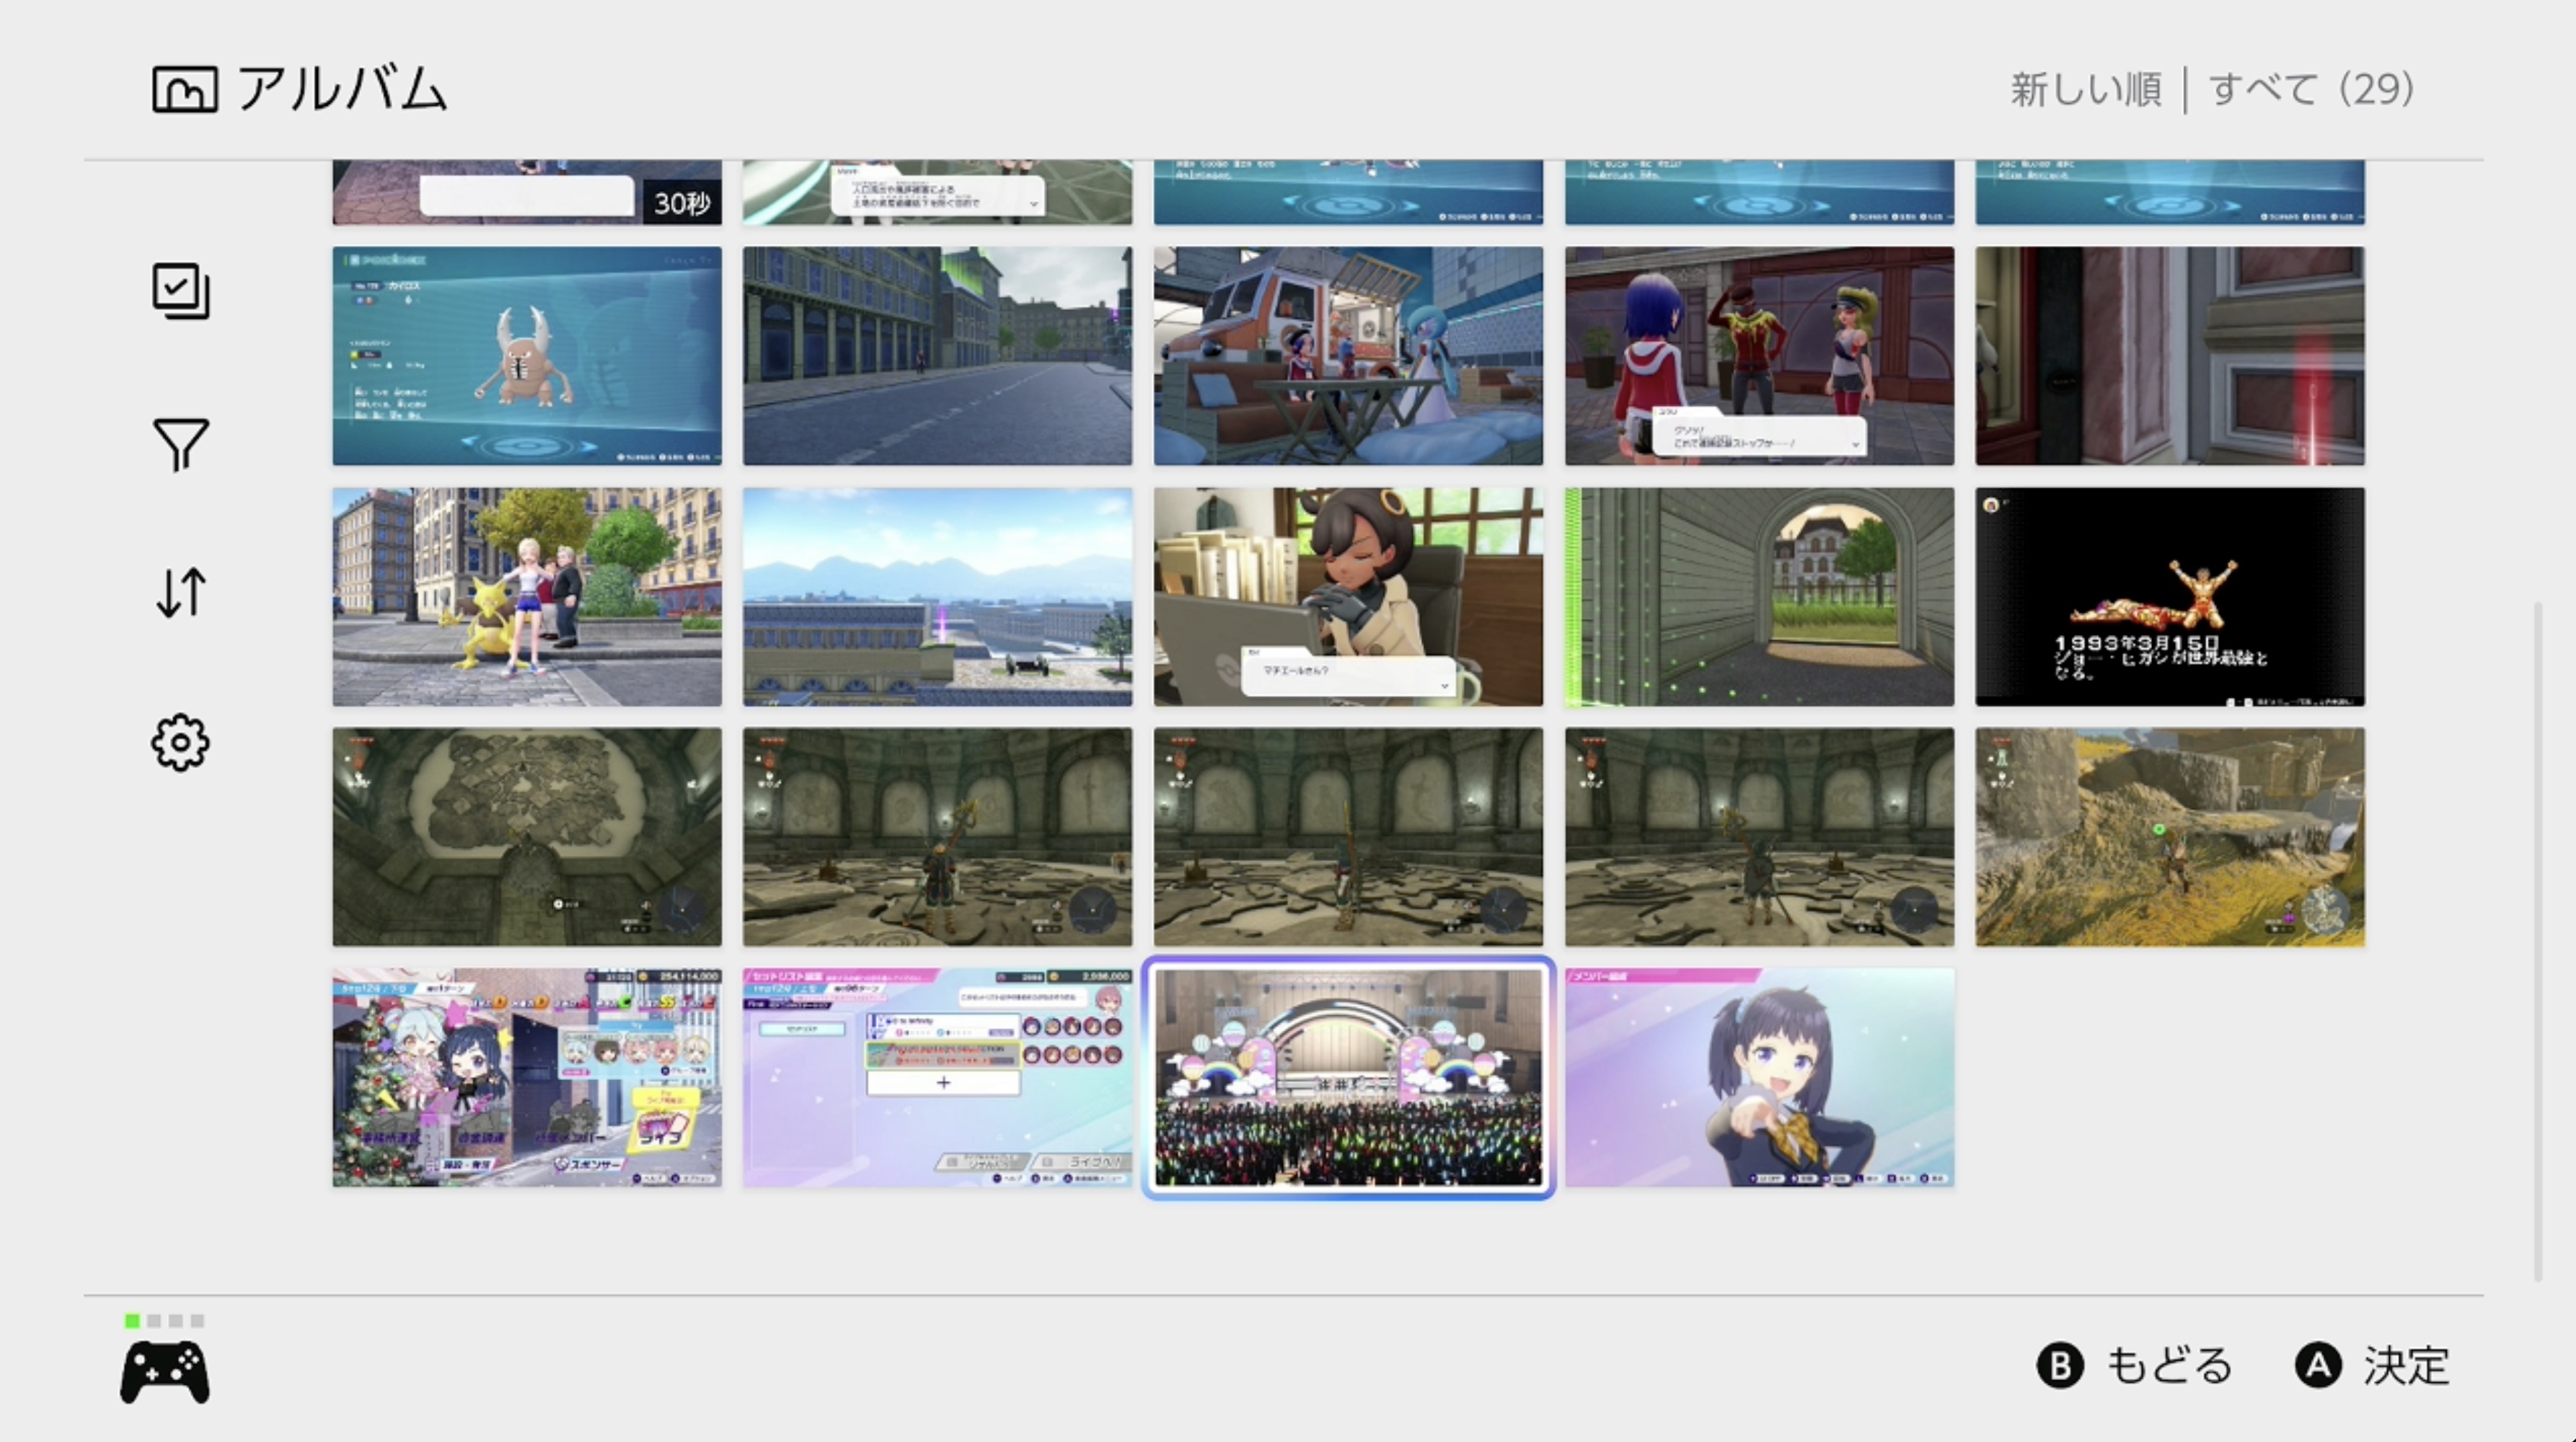Open screenshot with yellow Hypno and trainer
The image size is (2576, 1442).
527,597
